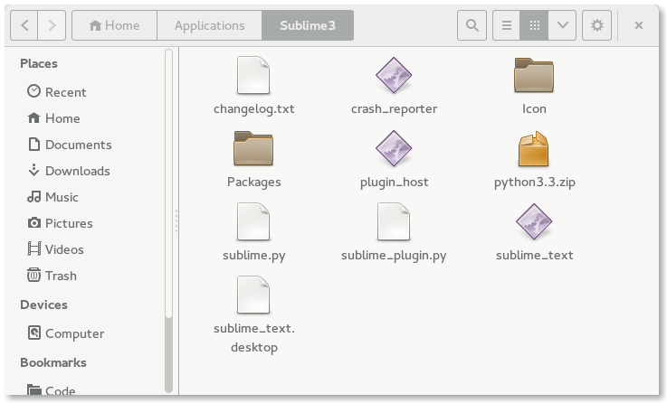Go forward with the right arrow button

click(52, 25)
